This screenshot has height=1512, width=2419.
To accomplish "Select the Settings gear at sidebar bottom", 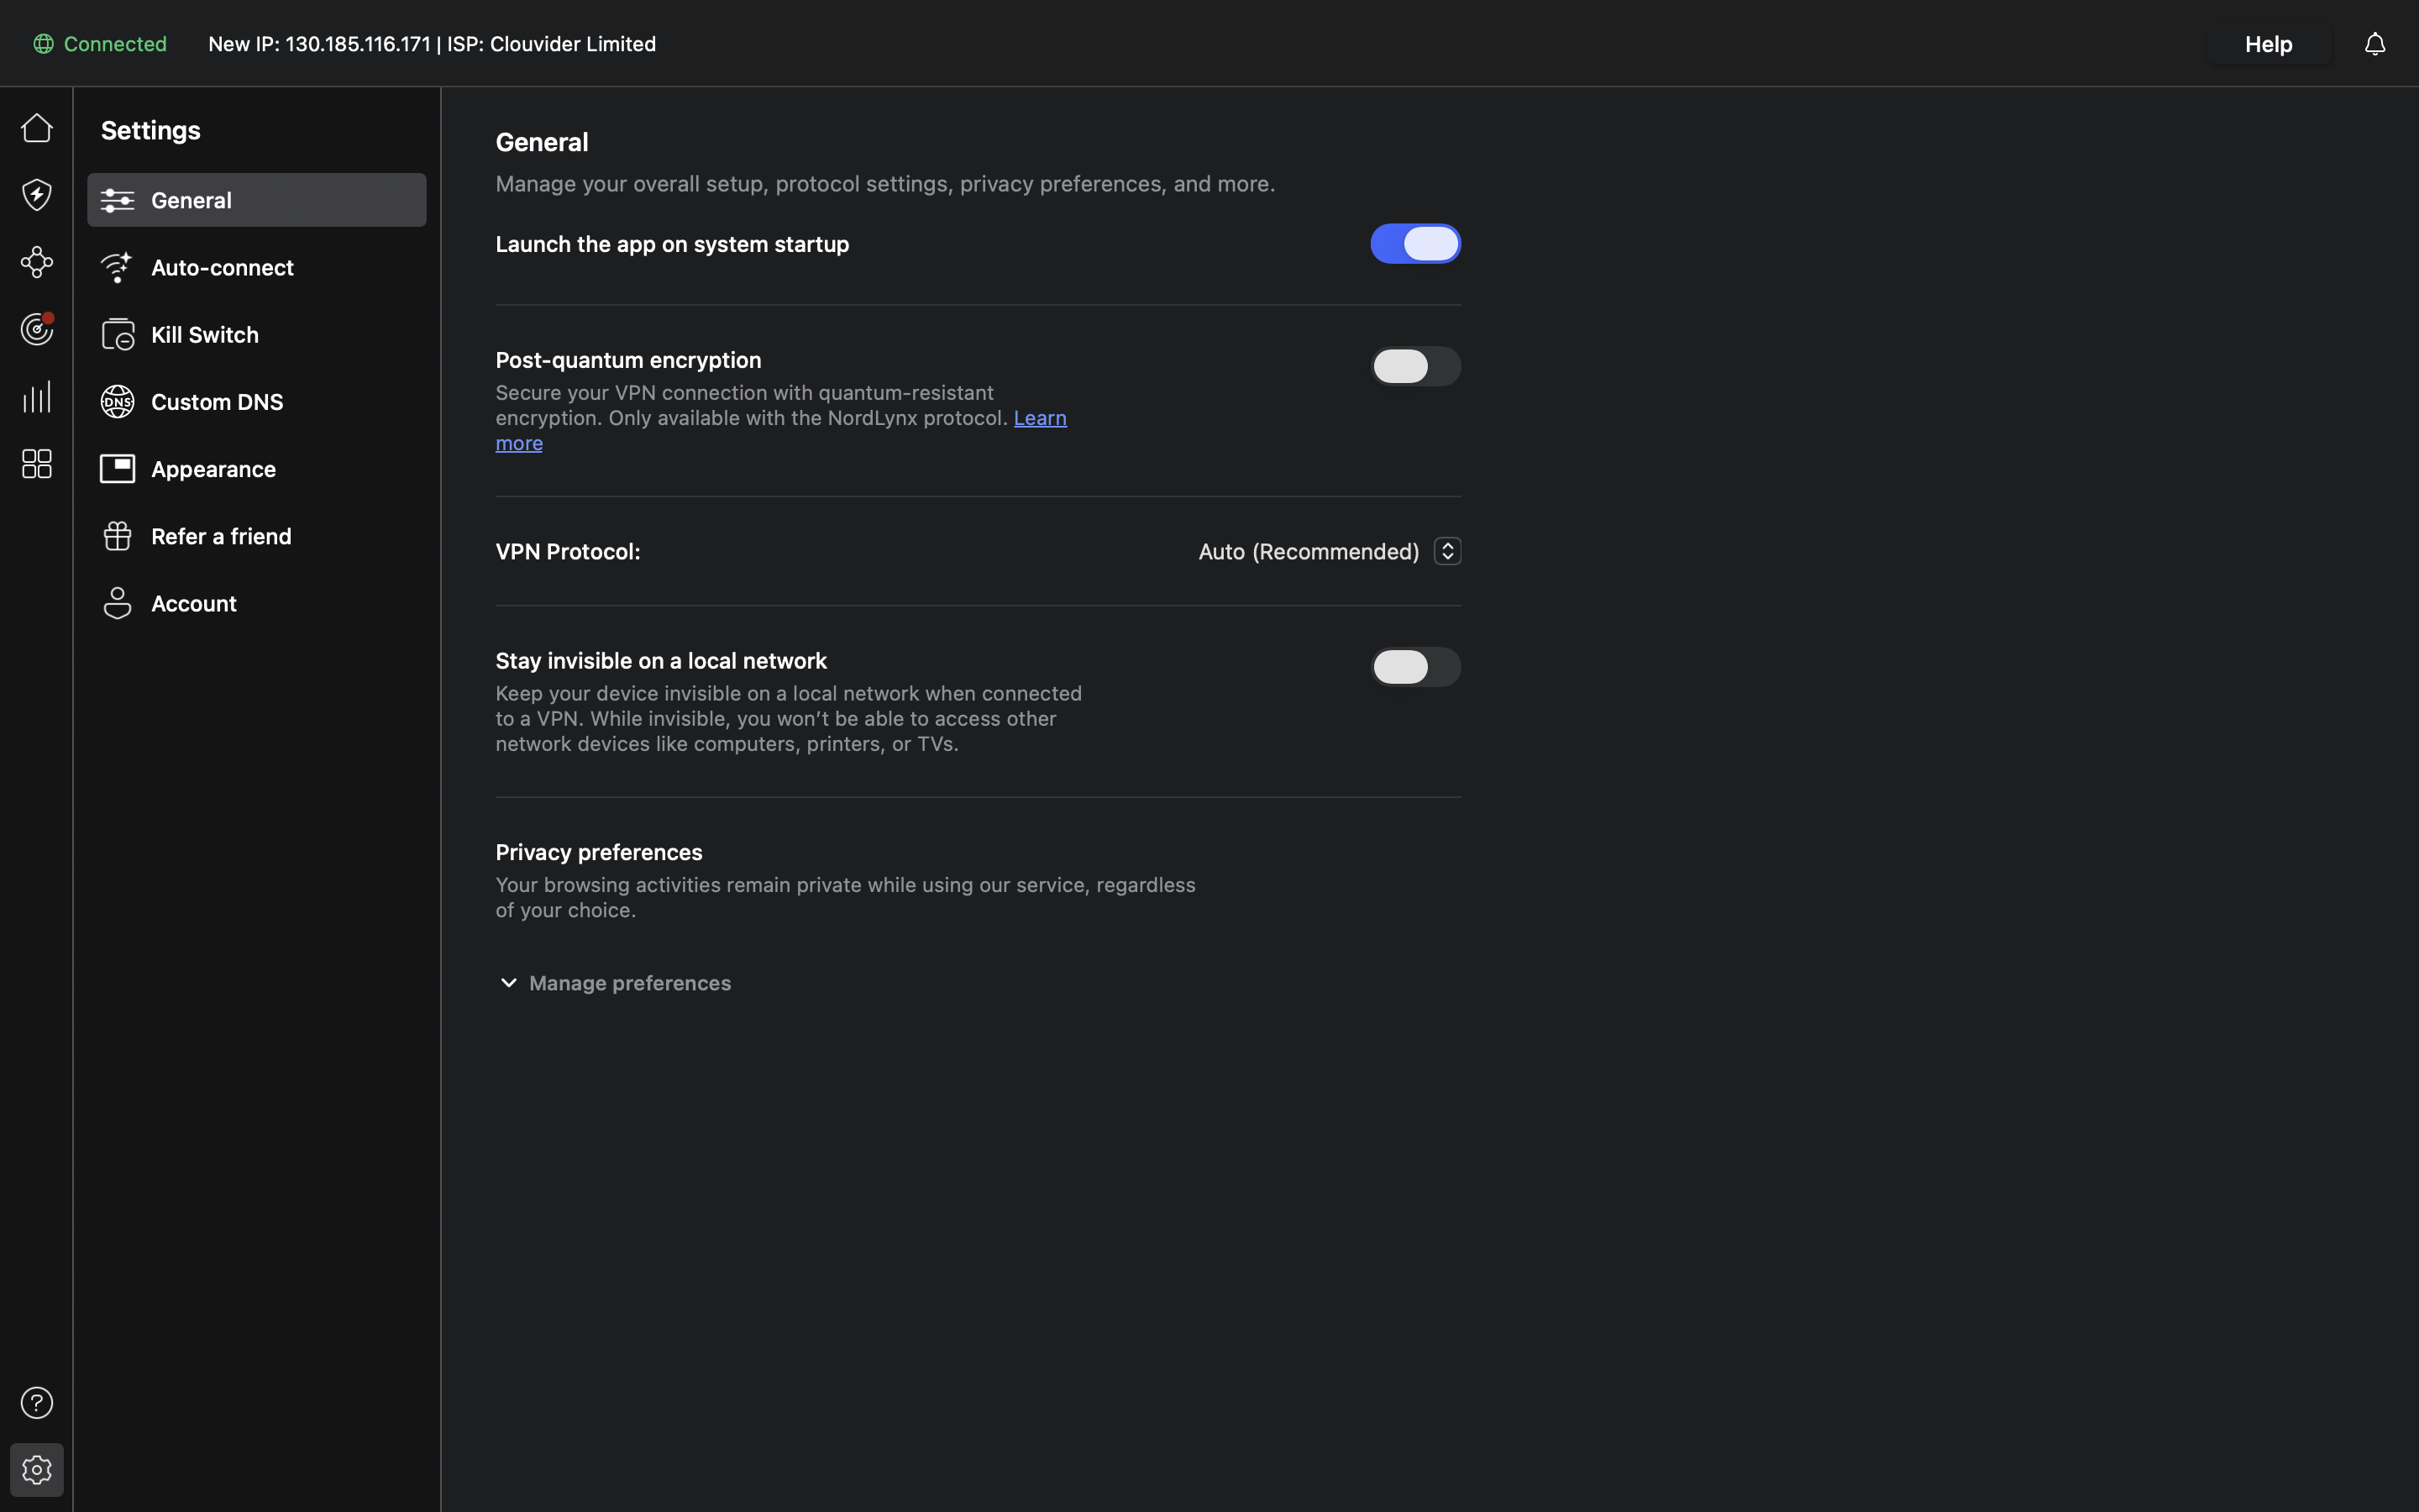I will pyautogui.click(x=37, y=1469).
